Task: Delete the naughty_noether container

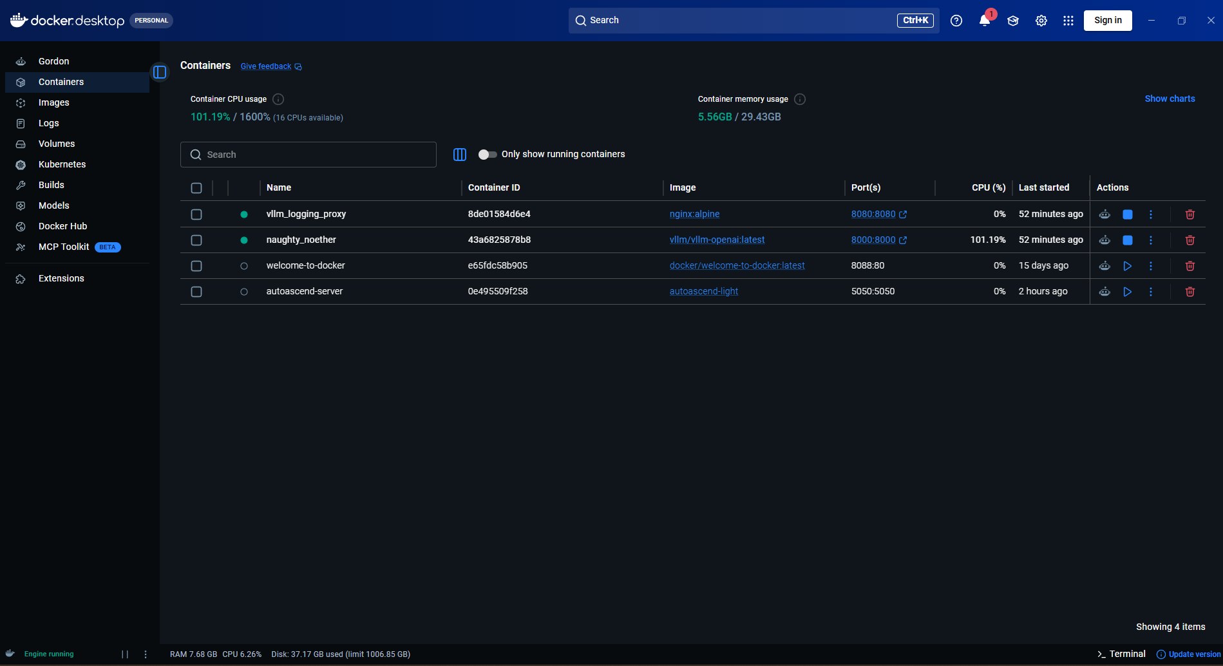Action: click(1190, 240)
